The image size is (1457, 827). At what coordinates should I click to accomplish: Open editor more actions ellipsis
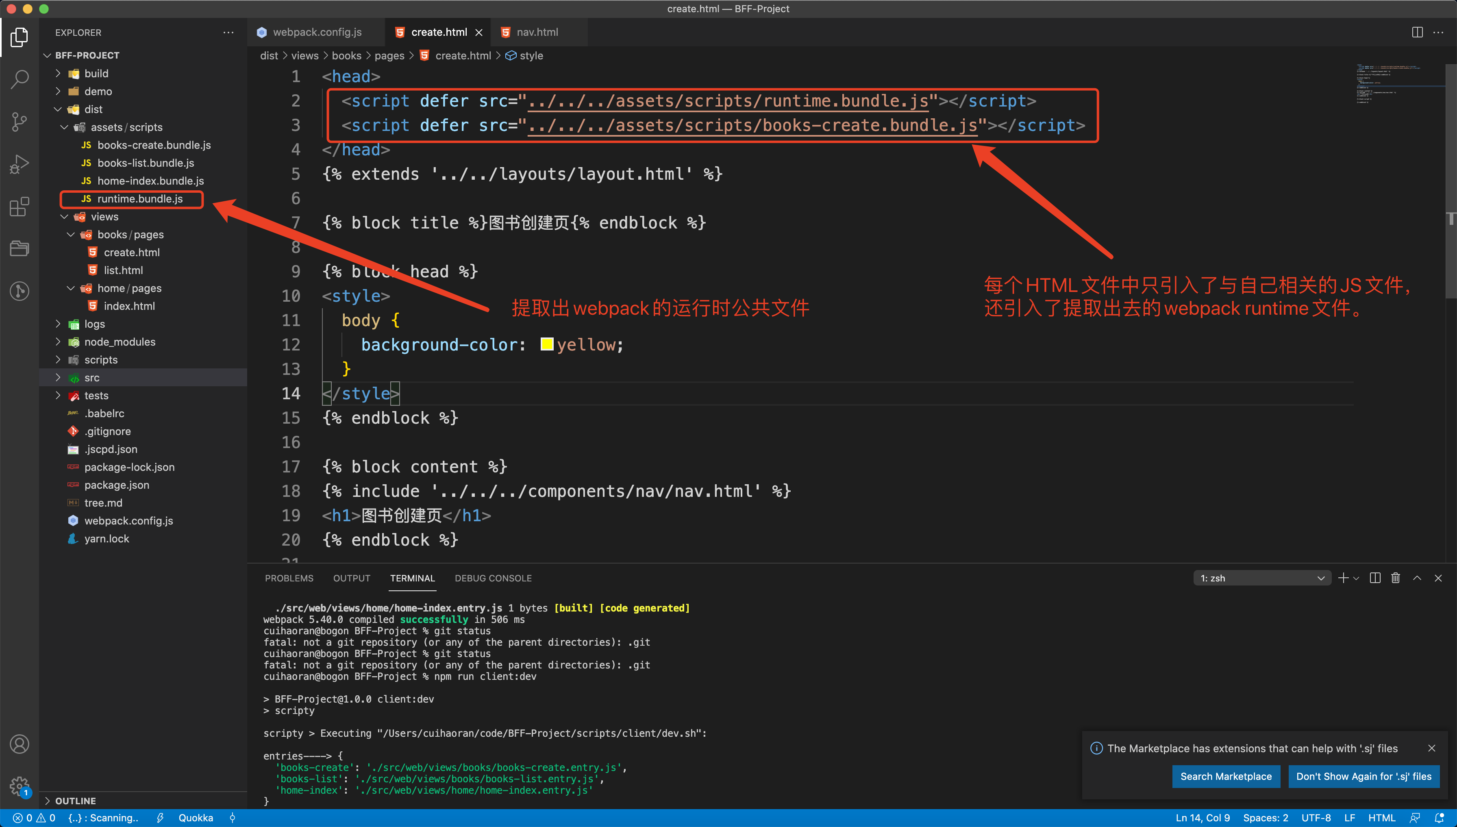click(x=1438, y=33)
